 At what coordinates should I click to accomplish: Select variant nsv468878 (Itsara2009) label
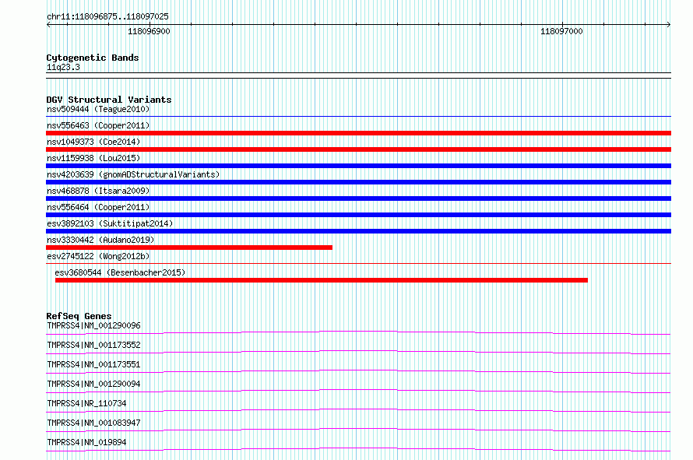point(98,191)
